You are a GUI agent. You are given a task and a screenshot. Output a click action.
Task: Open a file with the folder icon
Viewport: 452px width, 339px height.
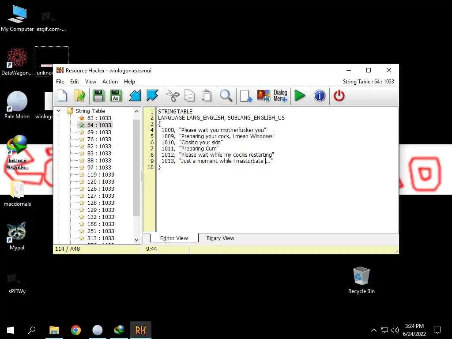79,96
